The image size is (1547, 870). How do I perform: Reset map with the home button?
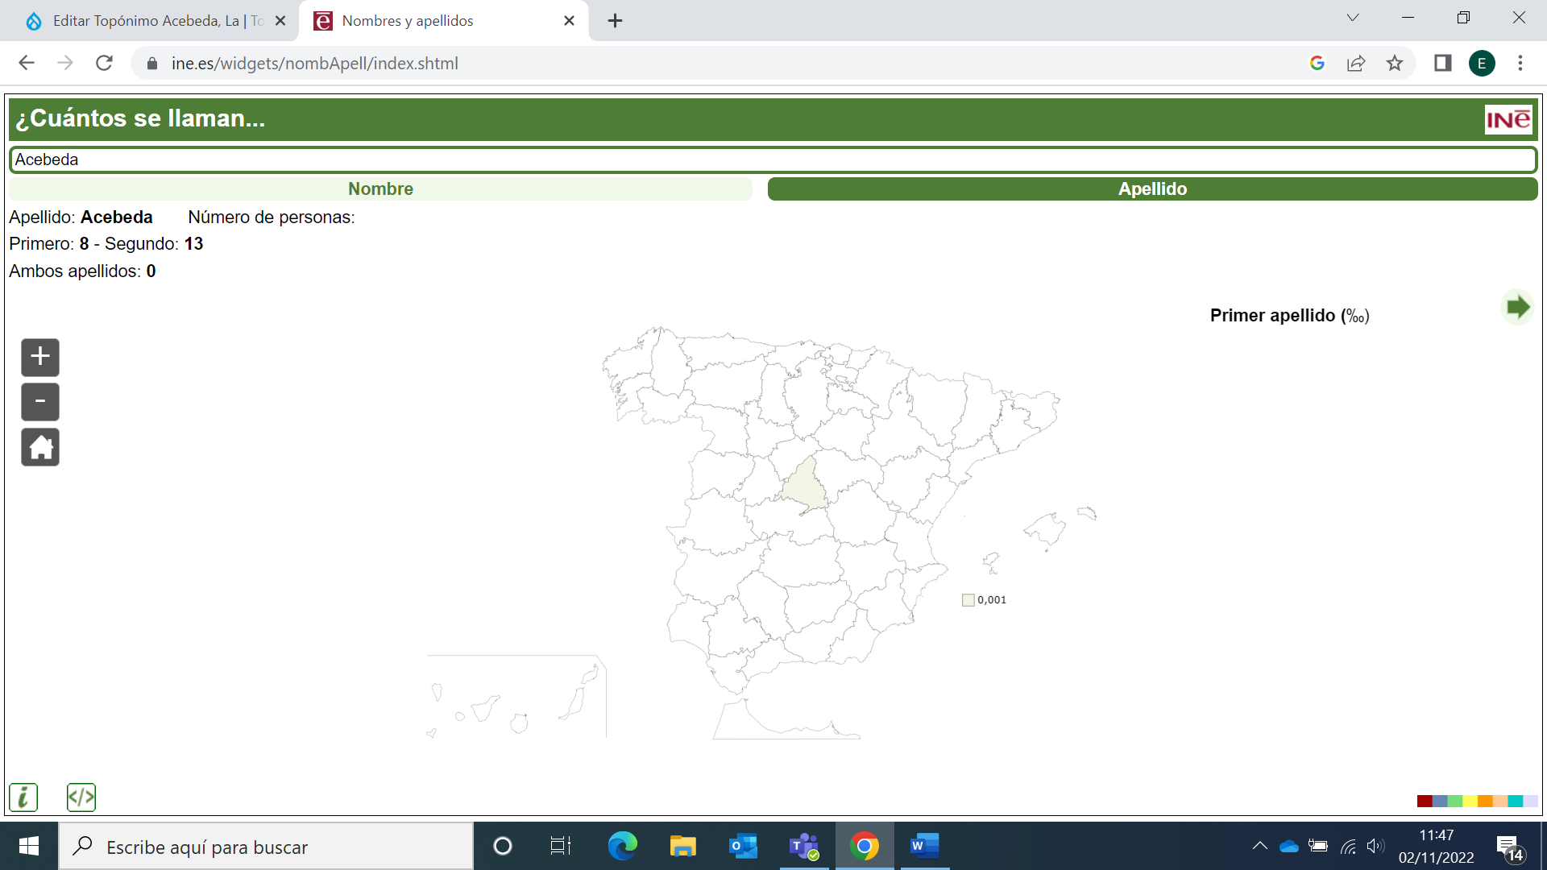(40, 447)
